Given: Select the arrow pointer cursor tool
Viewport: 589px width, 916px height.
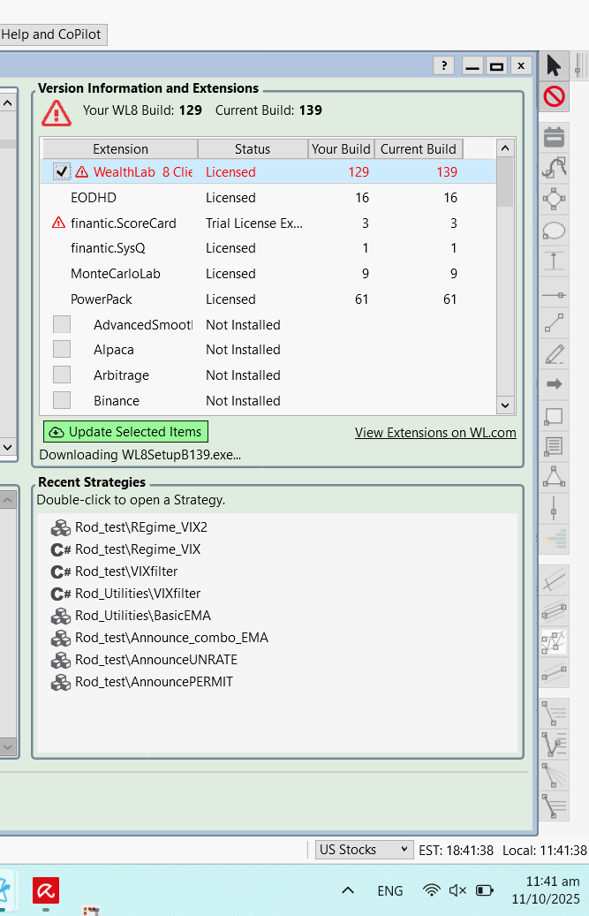Looking at the screenshot, I should coord(554,65).
